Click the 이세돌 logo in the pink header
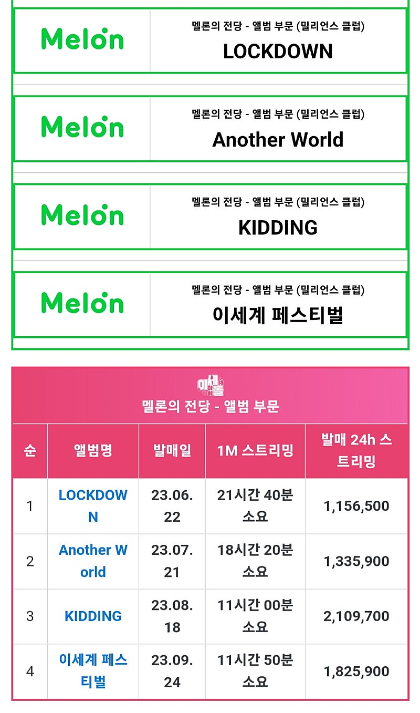The height and width of the screenshot is (713, 420). pos(211,386)
